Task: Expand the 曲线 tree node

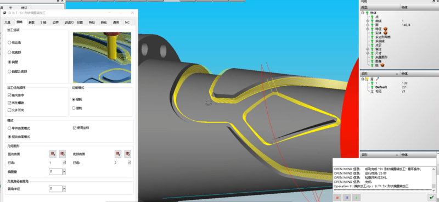Action: coord(368,21)
